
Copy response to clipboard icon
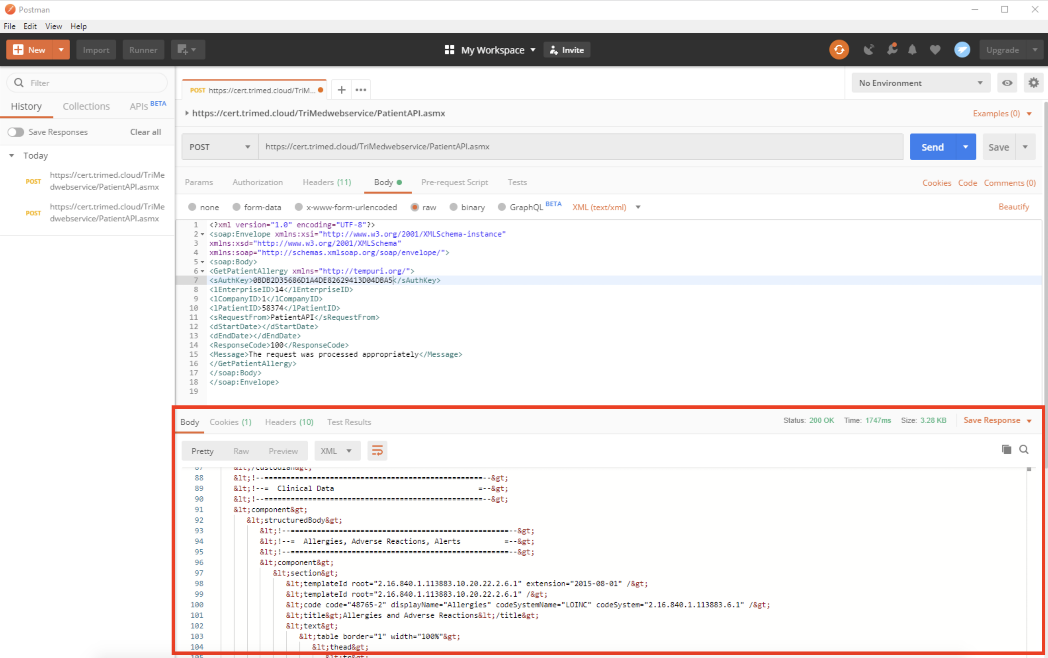click(1006, 449)
